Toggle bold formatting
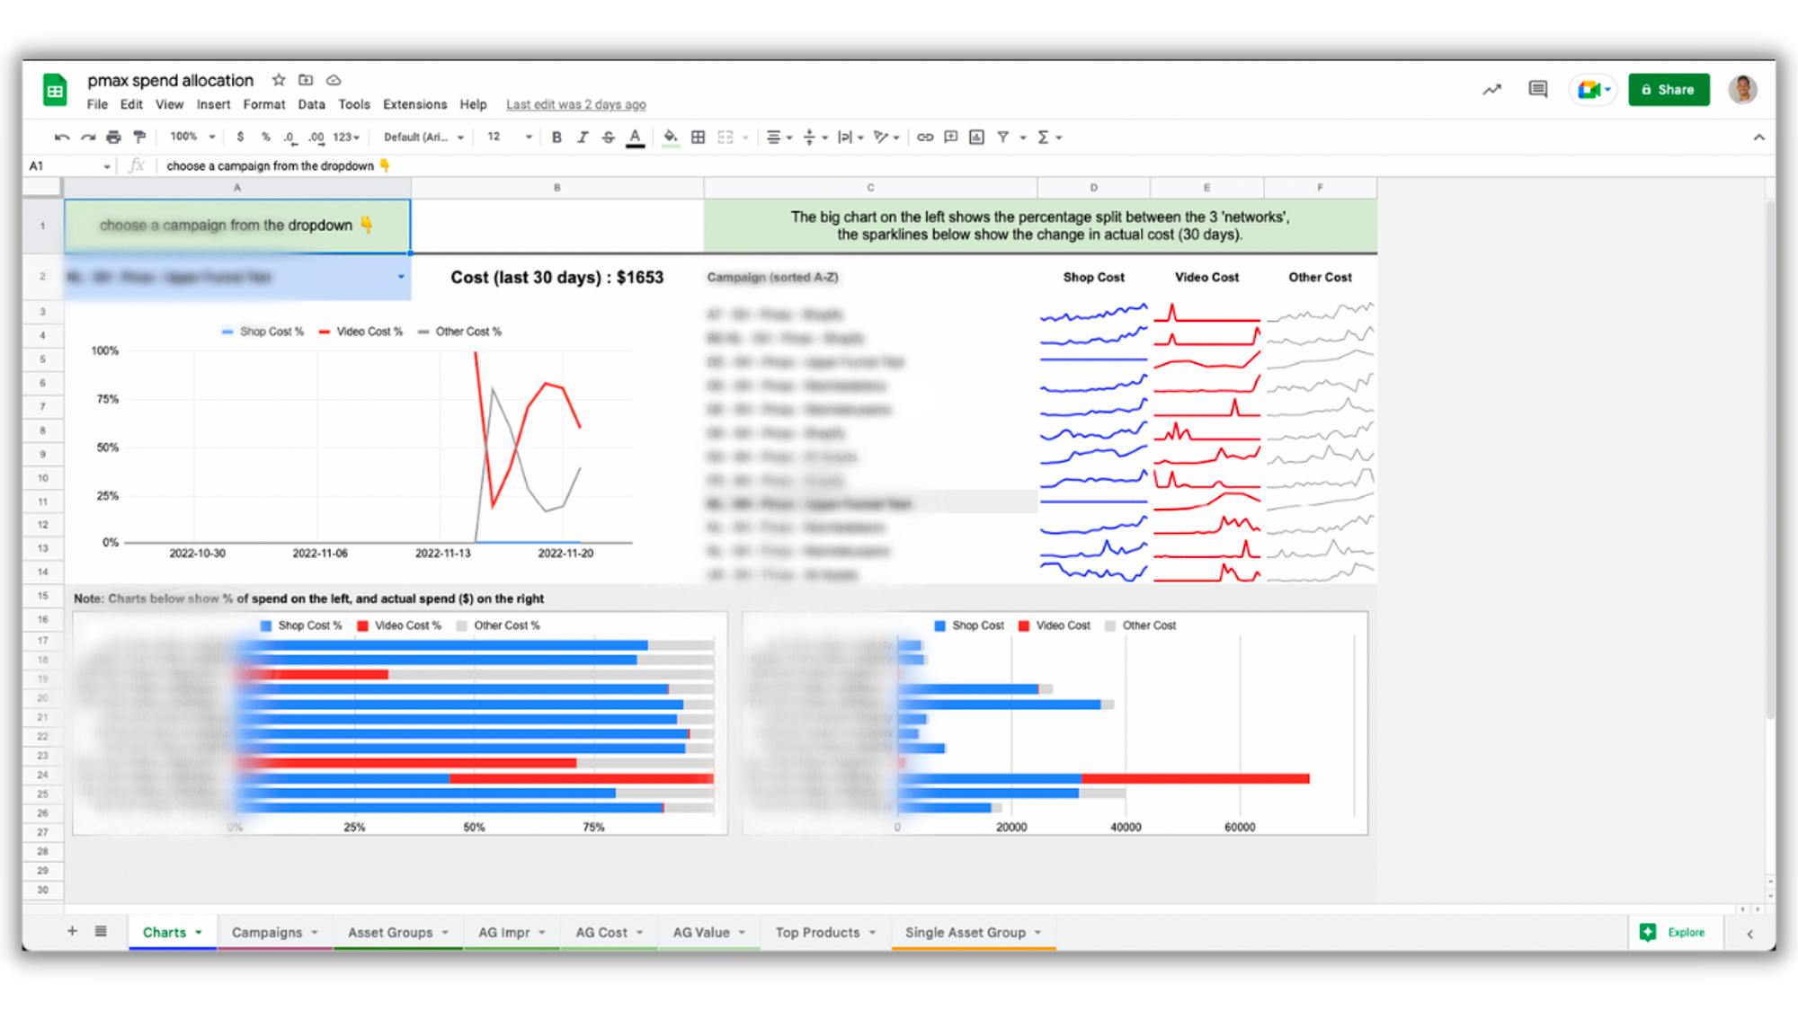Screen dimensions: 1798x1011 pyautogui.click(x=556, y=137)
